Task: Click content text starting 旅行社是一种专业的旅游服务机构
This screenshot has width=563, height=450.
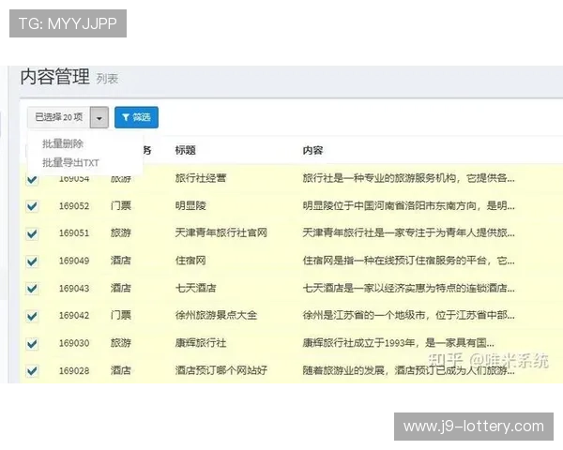Action: tap(408, 178)
